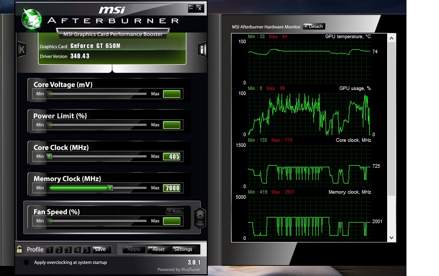Close the Afterburner window
The width and height of the screenshot is (439, 276).
point(200,8)
